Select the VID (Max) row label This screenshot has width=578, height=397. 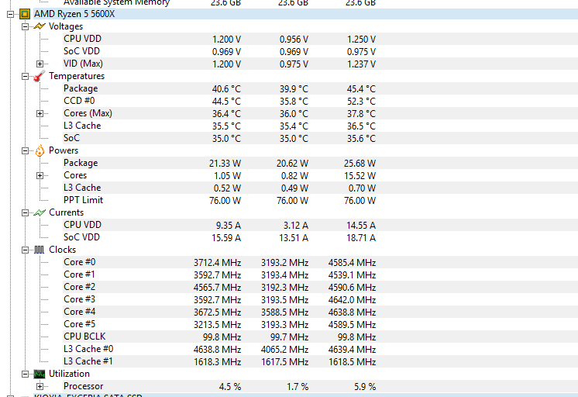coord(83,64)
